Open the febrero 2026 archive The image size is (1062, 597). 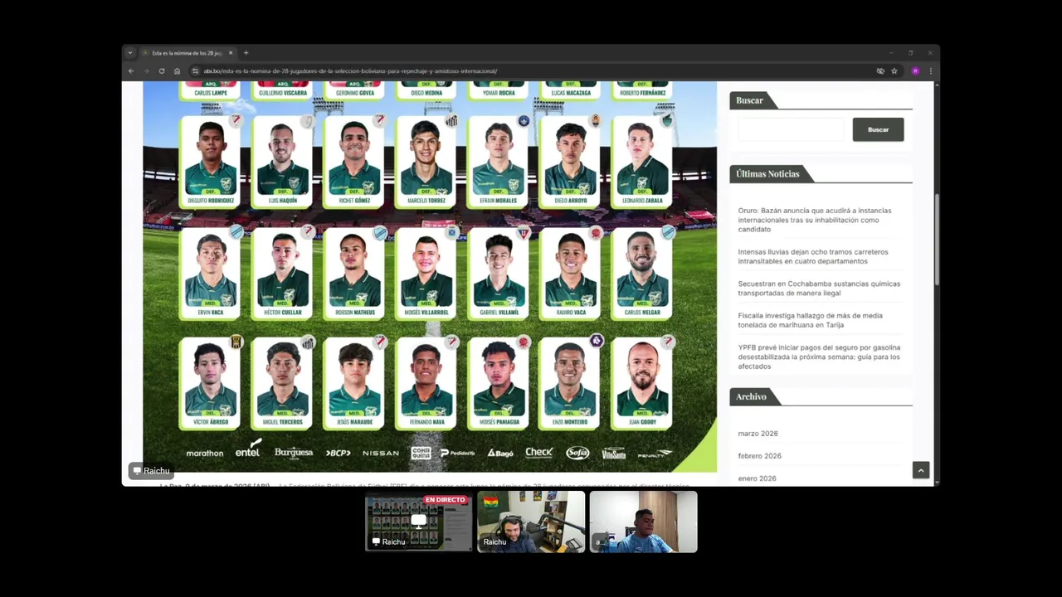tap(759, 456)
